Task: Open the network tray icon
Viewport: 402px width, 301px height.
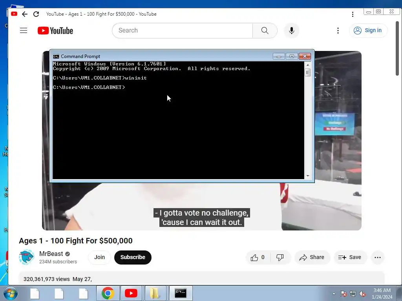Action: pos(353,294)
